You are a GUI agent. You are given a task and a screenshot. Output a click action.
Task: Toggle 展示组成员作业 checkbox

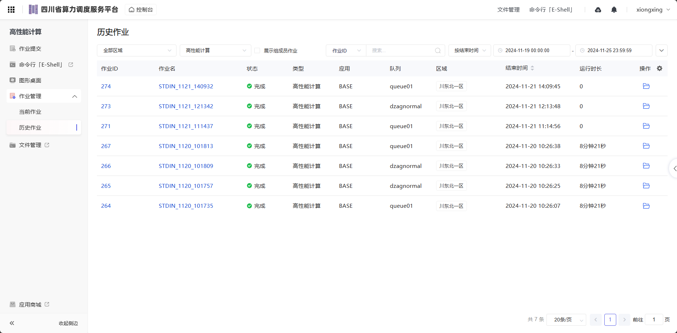click(257, 51)
